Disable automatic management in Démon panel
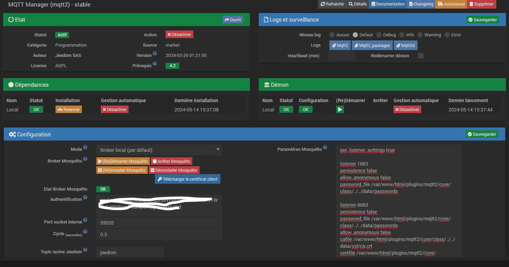 pos(407,109)
